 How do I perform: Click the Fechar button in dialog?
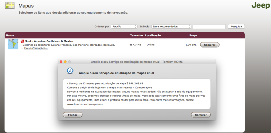pos(72,115)
